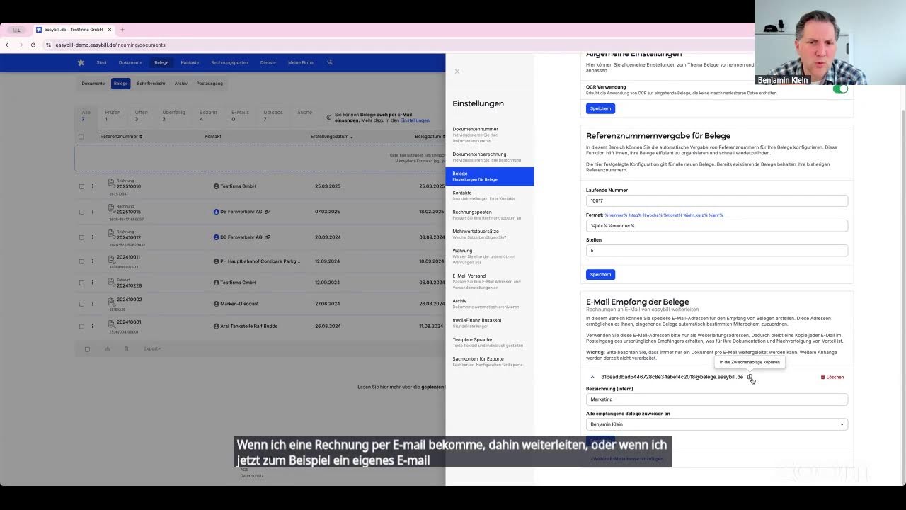The image size is (906, 510).
Task: Tick checkbox for receipt 202410012
Action: click(x=81, y=237)
